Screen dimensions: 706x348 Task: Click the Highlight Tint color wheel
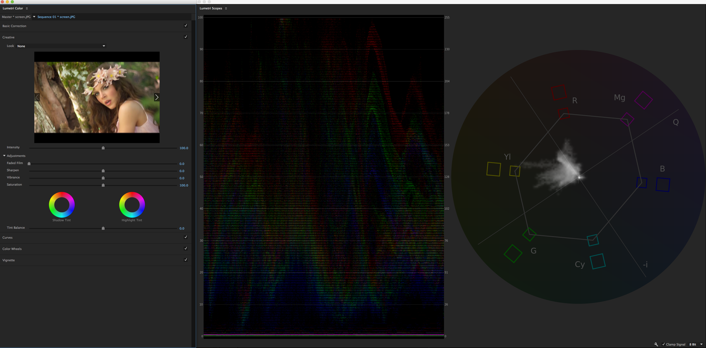[x=132, y=205]
